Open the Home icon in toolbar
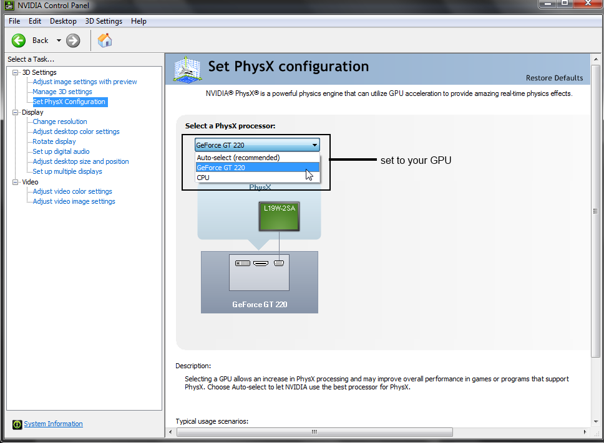This screenshot has width=604, height=443. [105, 40]
